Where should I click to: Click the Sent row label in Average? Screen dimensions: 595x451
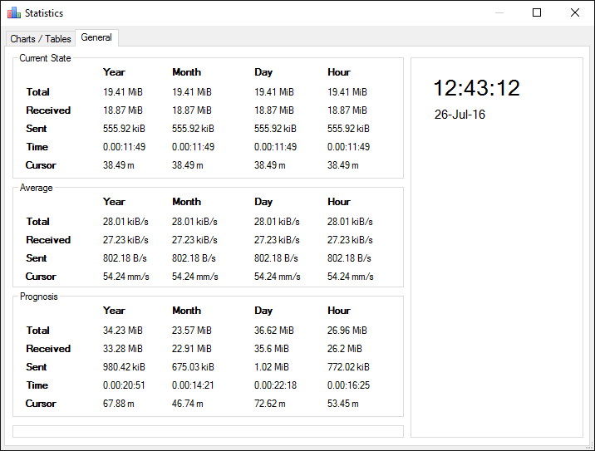36,258
